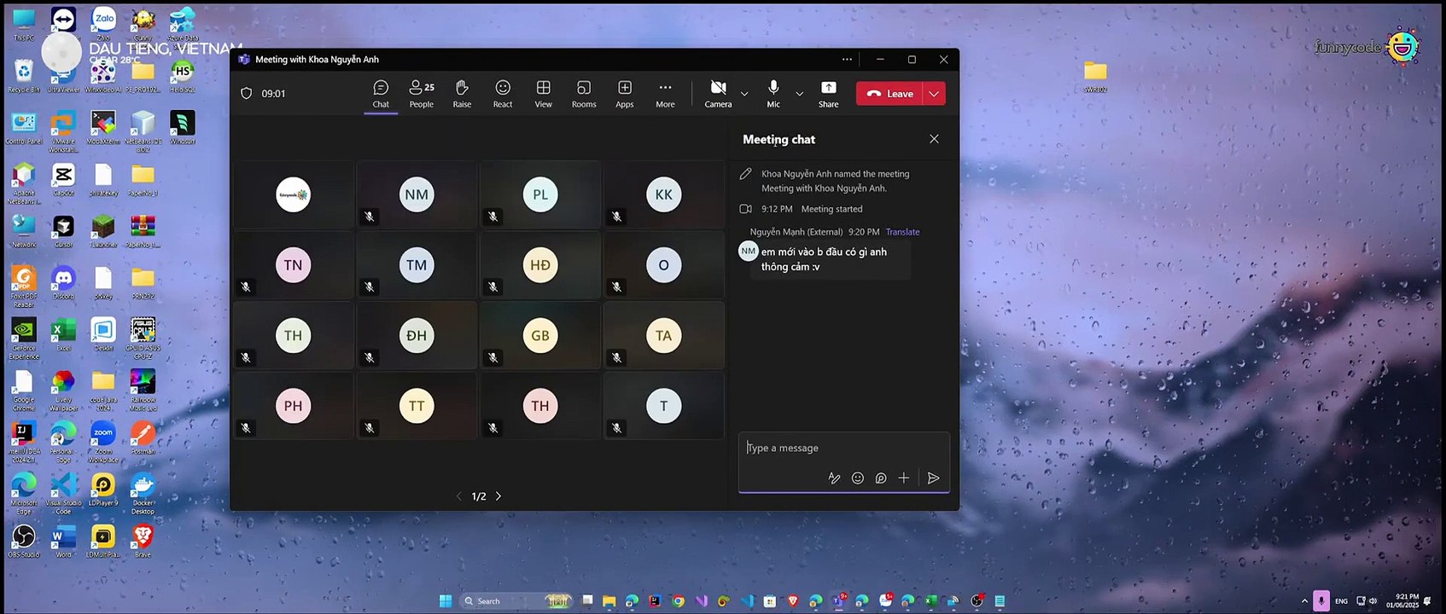1446x614 pixels.
Task: Open the Leave options dropdown arrow
Action: click(x=935, y=94)
